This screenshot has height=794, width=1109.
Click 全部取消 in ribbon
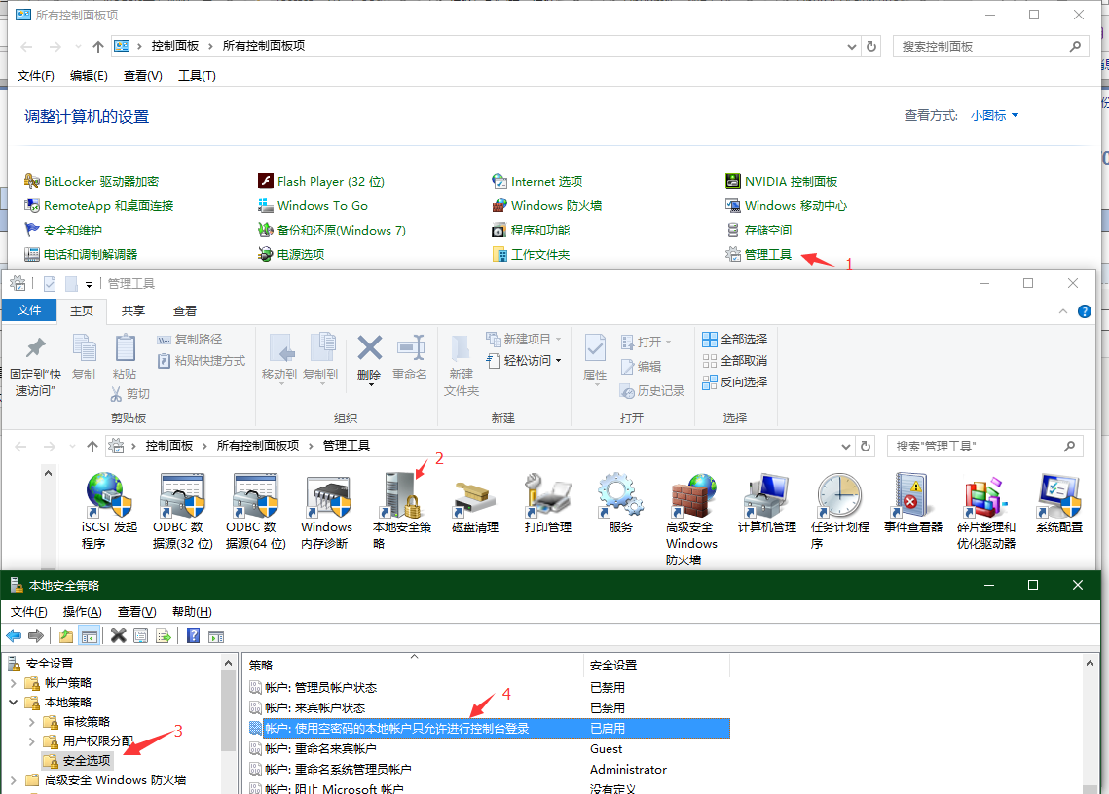(x=735, y=361)
